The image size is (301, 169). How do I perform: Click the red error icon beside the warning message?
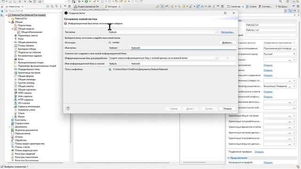pyautogui.click(x=65, y=23)
